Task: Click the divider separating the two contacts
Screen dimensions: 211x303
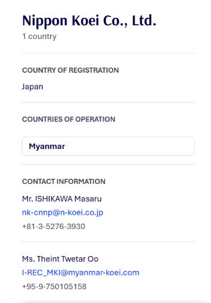Action: click(108, 242)
